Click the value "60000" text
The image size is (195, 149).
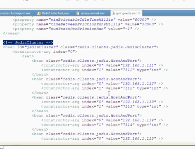pyautogui.click(x=141, y=20)
